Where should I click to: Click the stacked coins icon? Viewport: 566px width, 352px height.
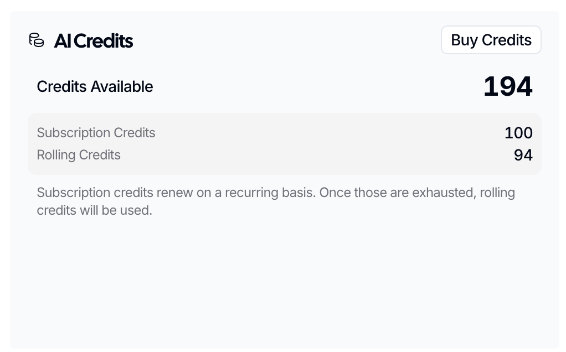[x=37, y=40]
